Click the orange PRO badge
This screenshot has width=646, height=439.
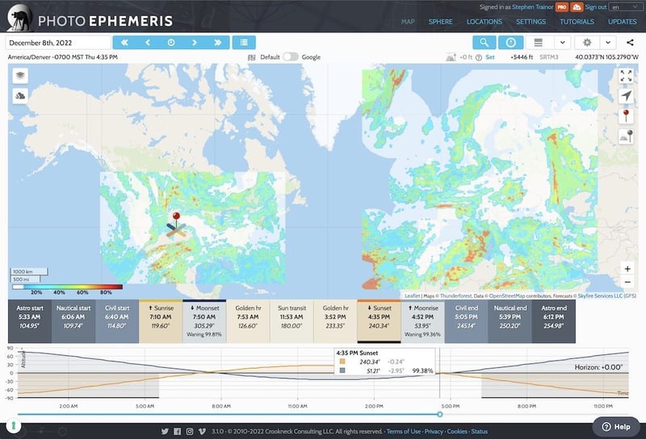562,7
